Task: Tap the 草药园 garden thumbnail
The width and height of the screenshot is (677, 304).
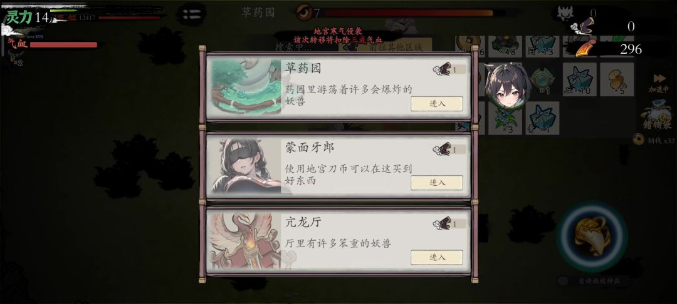Action: pos(246,87)
